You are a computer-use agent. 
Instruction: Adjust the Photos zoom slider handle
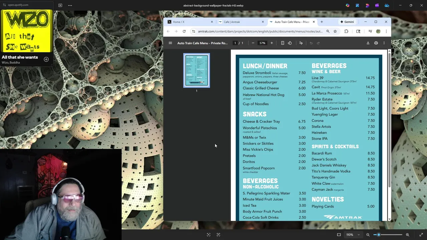coord(379,235)
